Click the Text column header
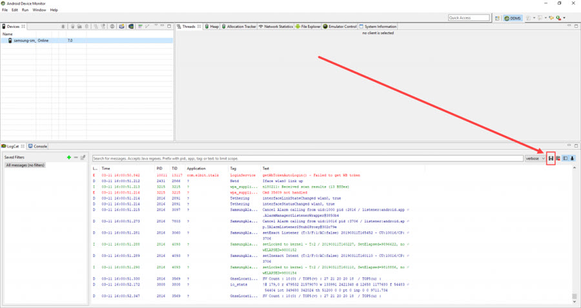The height and width of the screenshot is (308, 581). (x=266, y=169)
